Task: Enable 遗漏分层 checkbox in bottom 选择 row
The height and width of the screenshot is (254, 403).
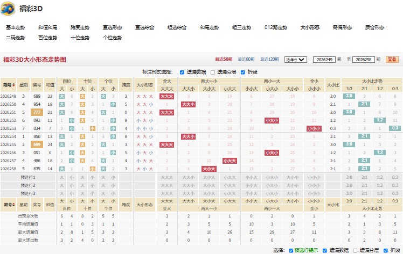Action: [x=355, y=250]
